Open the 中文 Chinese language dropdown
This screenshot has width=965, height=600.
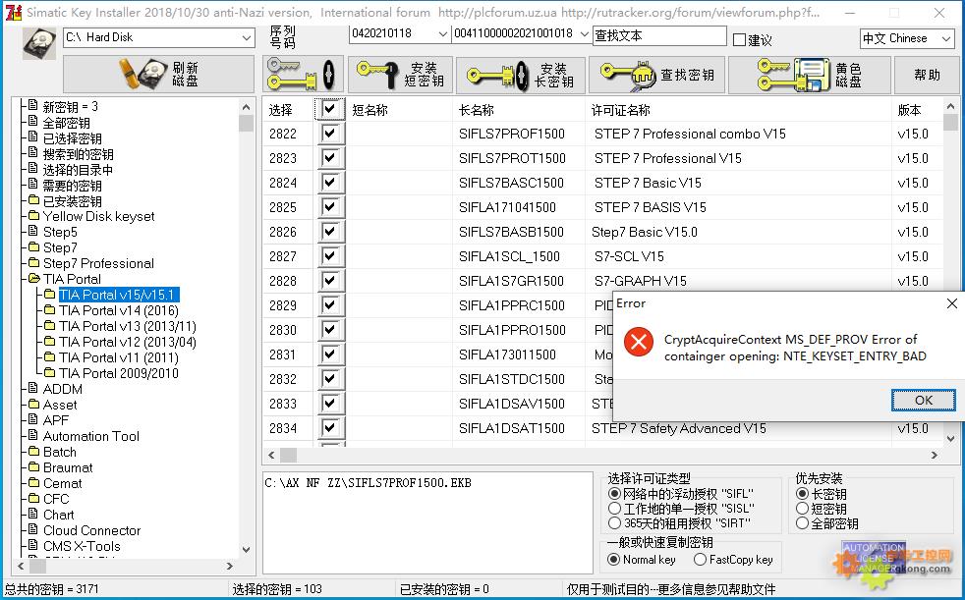point(946,38)
